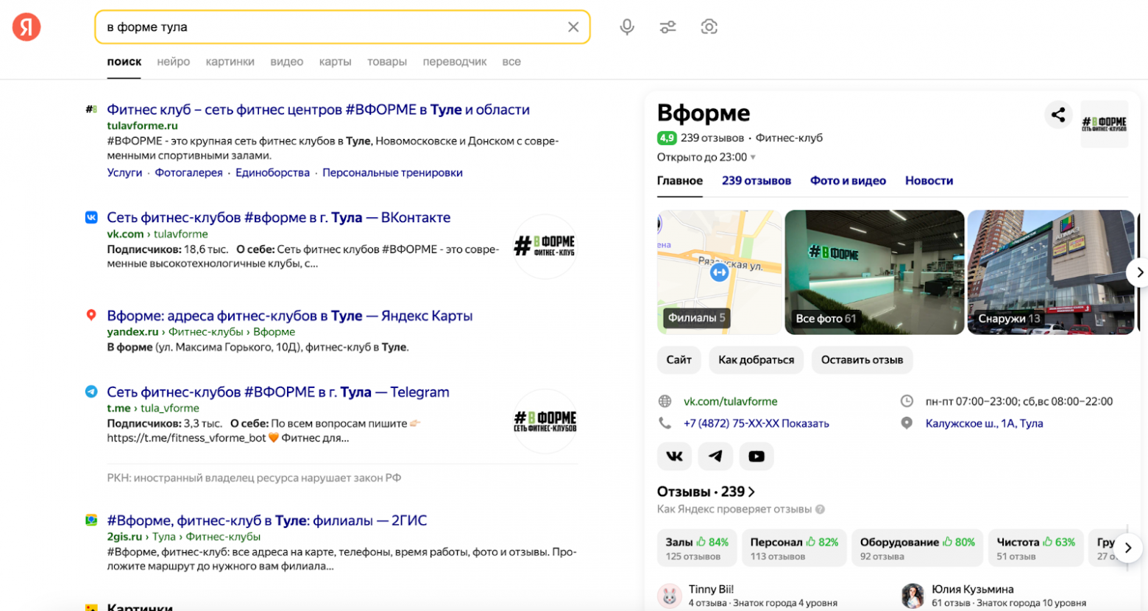Open help icon next to Как Яндекс проверяет отзывы
Screen dimensions: 1148x611
[820, 509]
